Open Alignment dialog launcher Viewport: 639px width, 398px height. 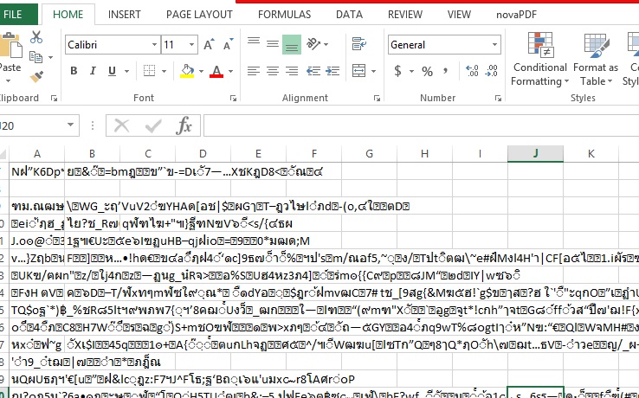tap(377, 98)
